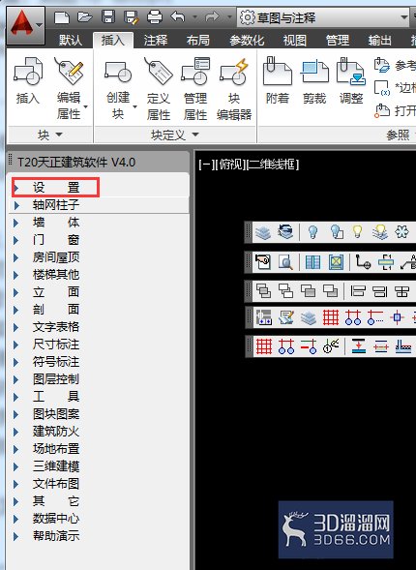Save the drawing with the floppy disk icon
This screenshot has height=570, width=416.
(x=108, y=16)
